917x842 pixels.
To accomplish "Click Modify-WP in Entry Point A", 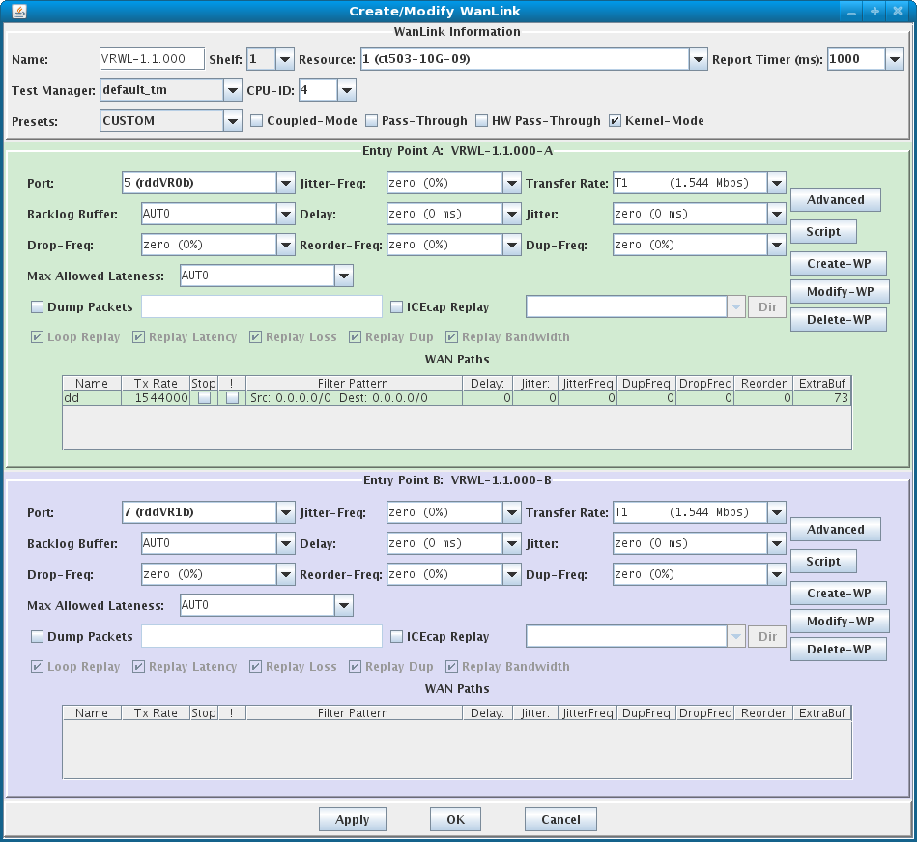I will click(840, 291).
